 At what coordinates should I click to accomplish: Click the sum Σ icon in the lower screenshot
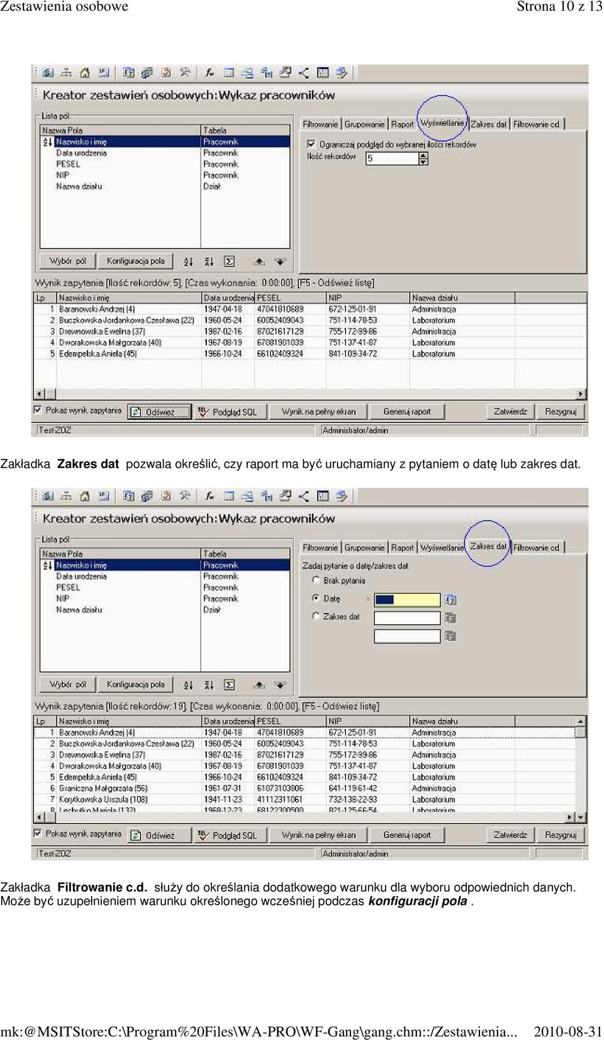tap(230, 685)
